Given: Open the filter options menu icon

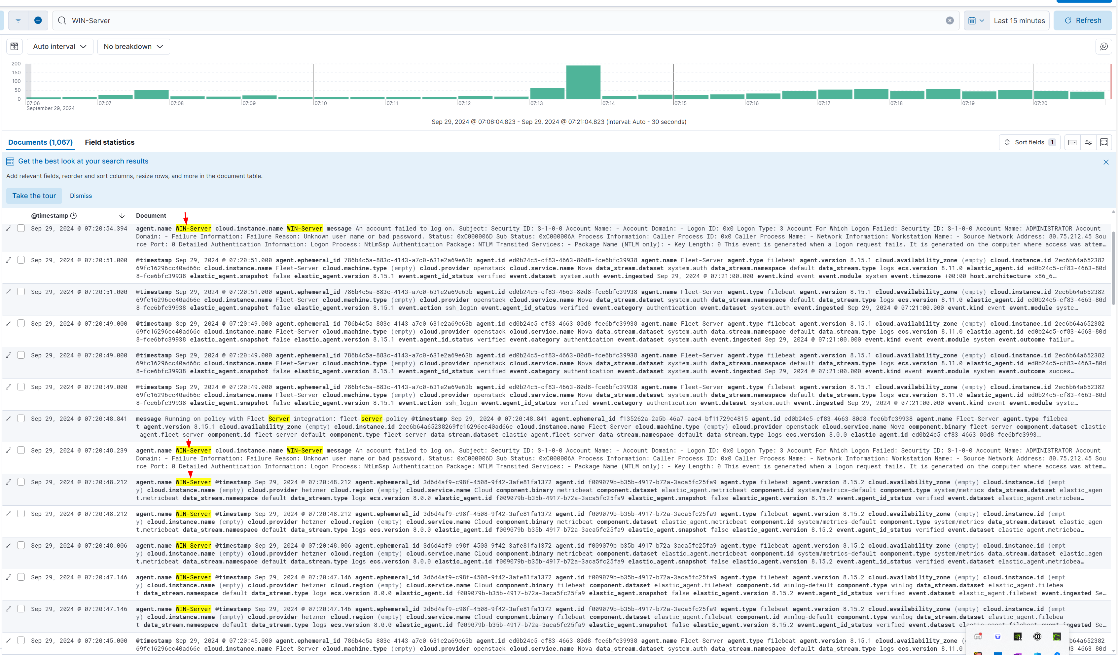Looking at the screenshot, I should [x=18, y=20].
